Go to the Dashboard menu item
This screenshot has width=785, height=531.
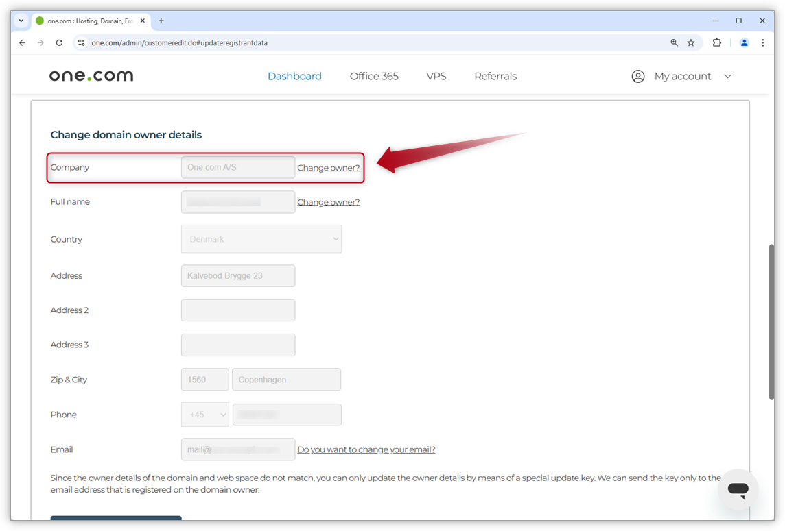pos(294,76)
